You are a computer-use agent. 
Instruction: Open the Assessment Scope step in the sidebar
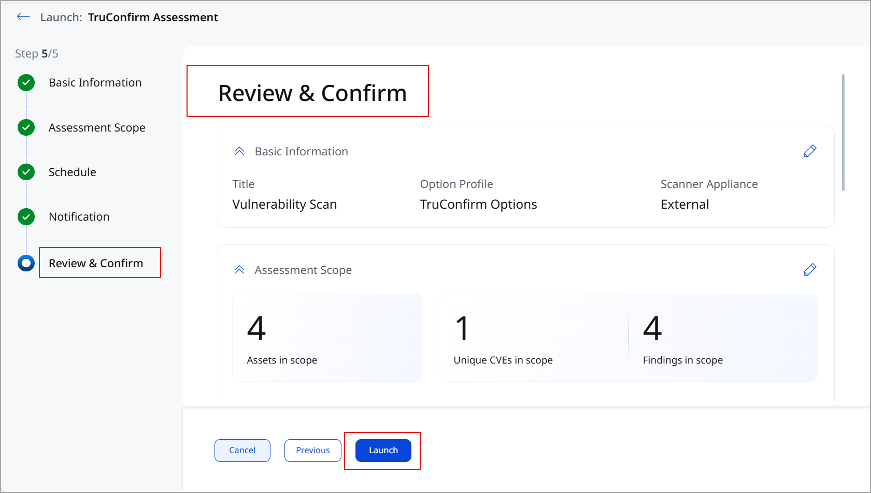click(x=97, y=128)
